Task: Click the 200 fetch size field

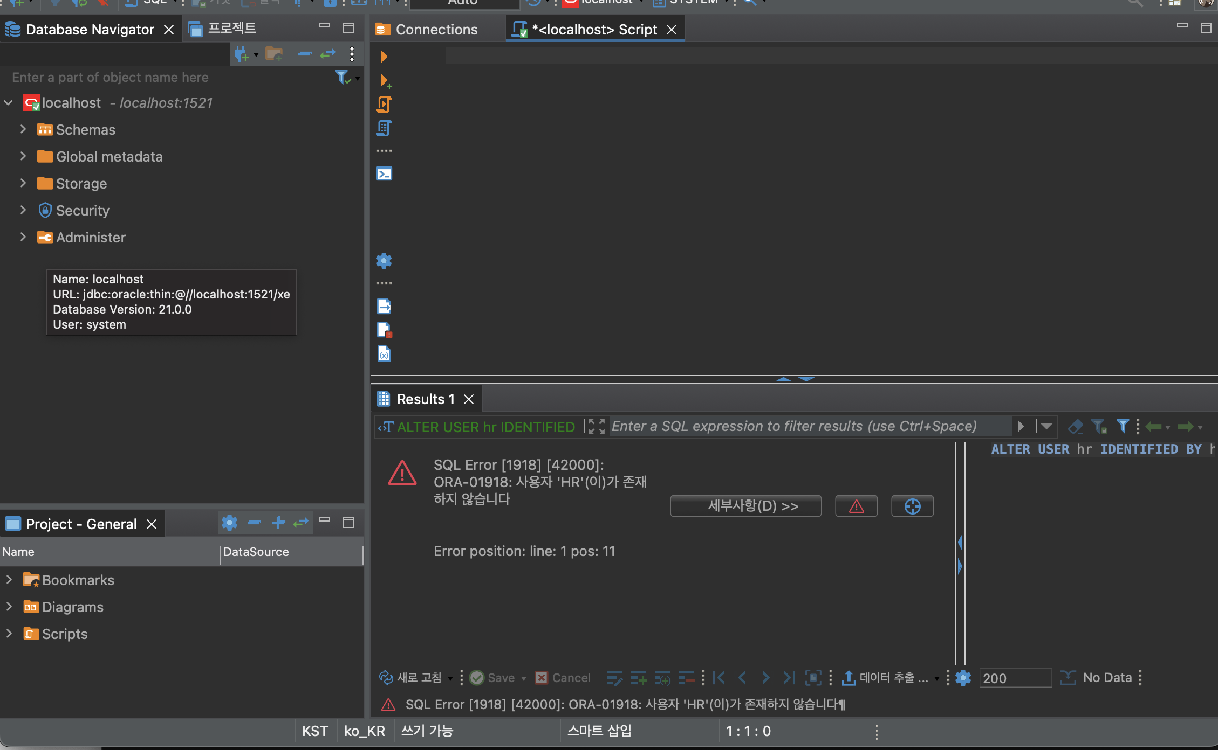Action: pos(1014,678)
